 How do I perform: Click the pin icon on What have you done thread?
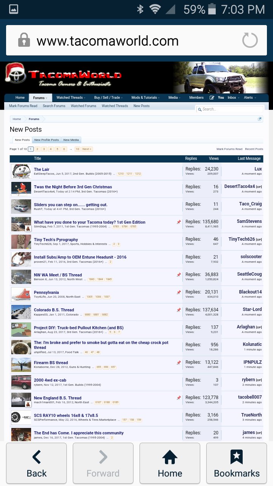(179, 222)
